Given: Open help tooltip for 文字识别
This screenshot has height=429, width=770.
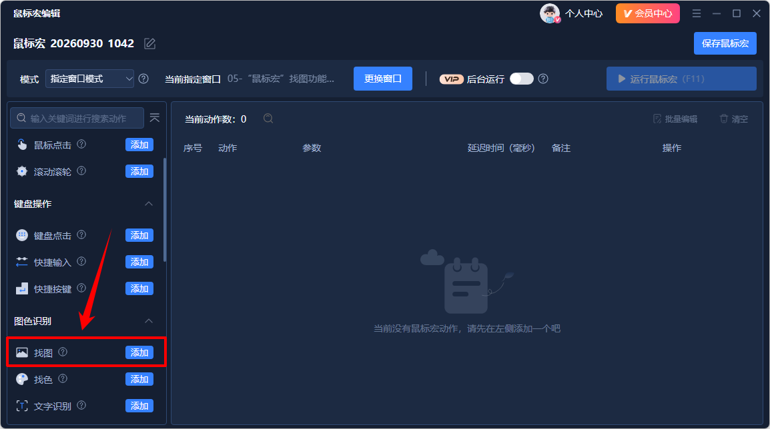Looking at the screenshot, I should pos(81,405).
